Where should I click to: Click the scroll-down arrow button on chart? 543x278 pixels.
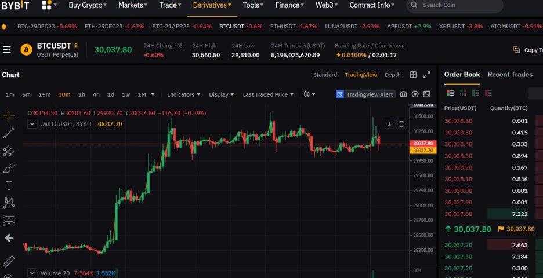389,124
